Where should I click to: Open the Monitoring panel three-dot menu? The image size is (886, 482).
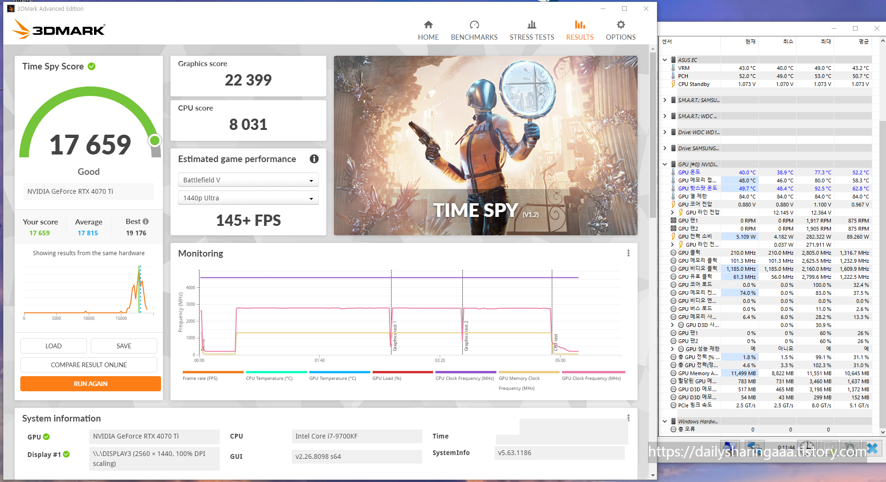click(x=628, y=253)
